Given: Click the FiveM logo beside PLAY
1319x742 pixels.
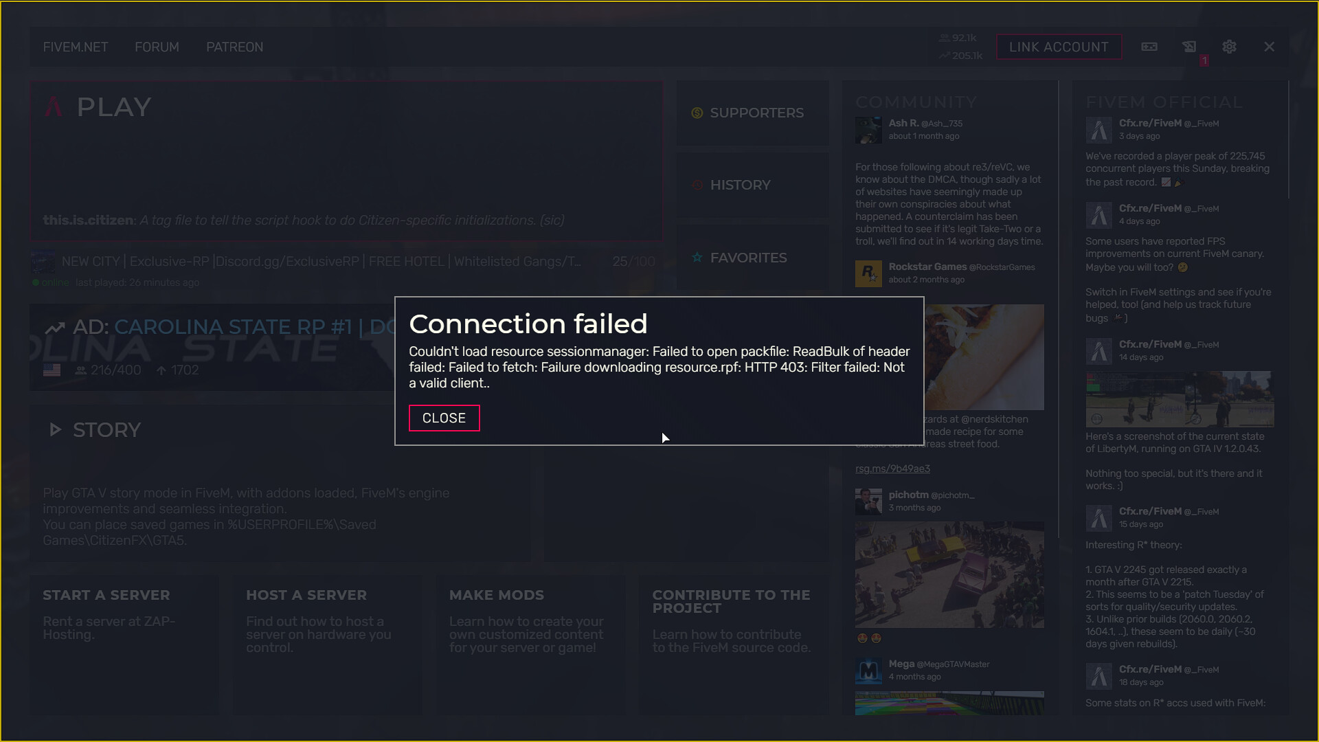Looking at the screenshot, I should (54, 107).
